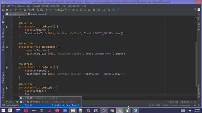
Task: Click the 47:12 cursor position indicator
Action: [151, 105]
